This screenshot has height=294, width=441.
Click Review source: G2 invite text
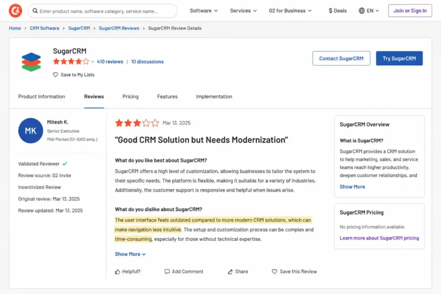click(x=44, y=175)
